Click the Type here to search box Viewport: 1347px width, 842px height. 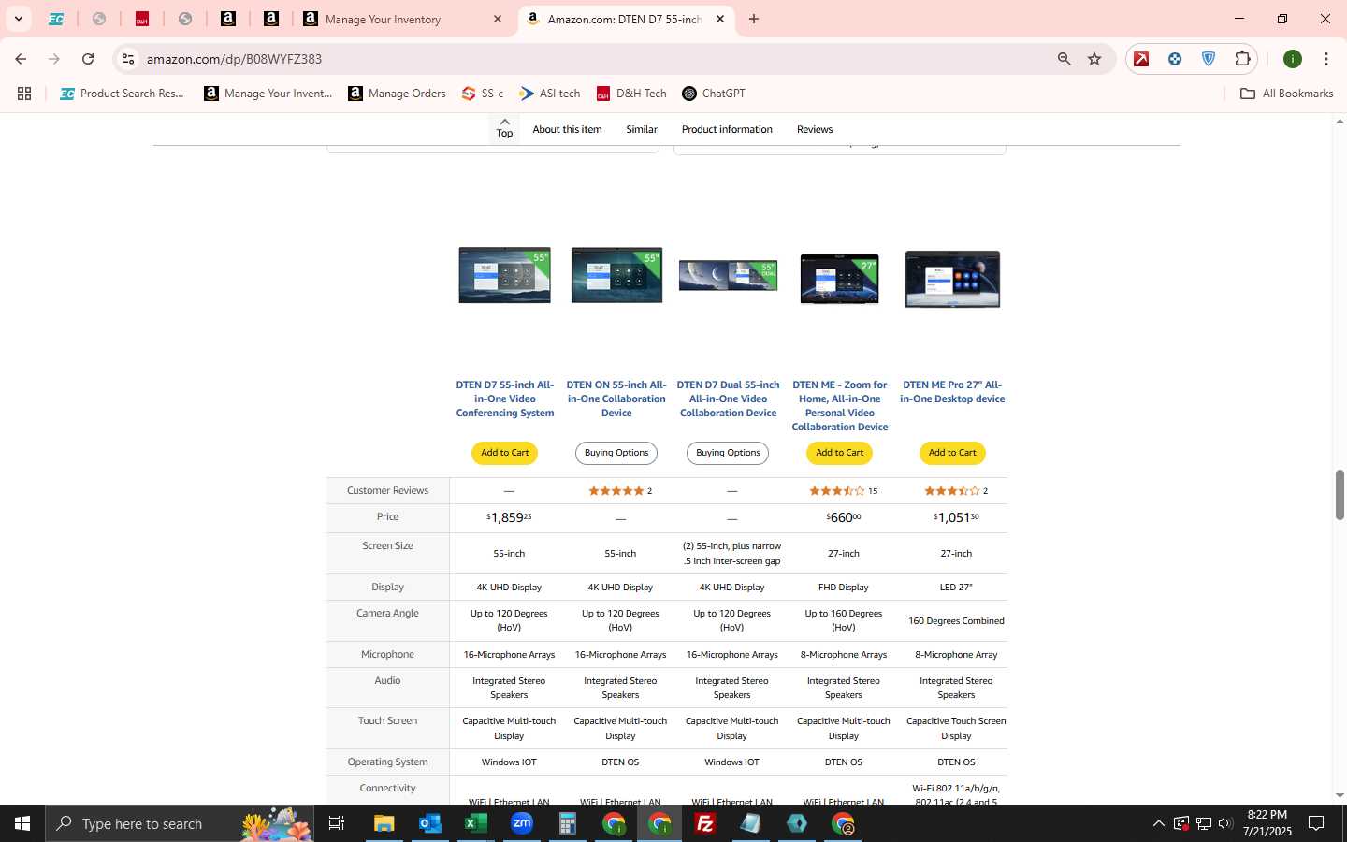180,823
